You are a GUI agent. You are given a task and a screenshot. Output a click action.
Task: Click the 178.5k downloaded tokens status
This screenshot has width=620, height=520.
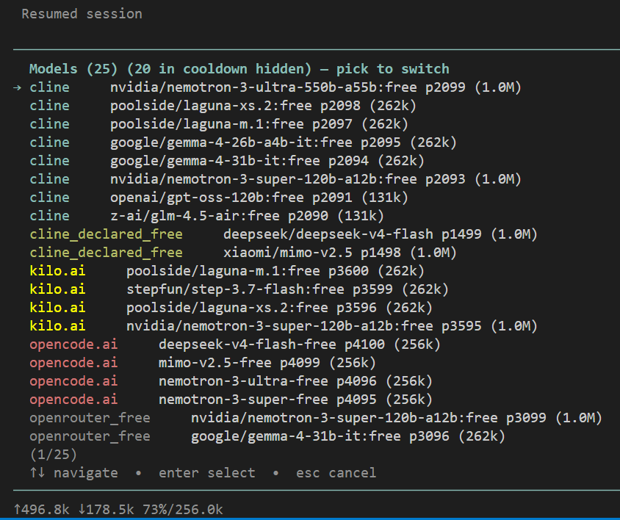tap(106, 510)
